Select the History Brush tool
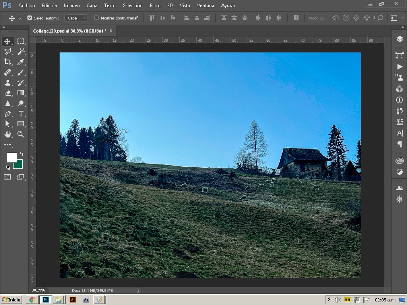Viewport: 407px width, 305px height. tap(21, 83)
